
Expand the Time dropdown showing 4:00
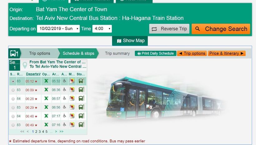click(x=102, y=29)
